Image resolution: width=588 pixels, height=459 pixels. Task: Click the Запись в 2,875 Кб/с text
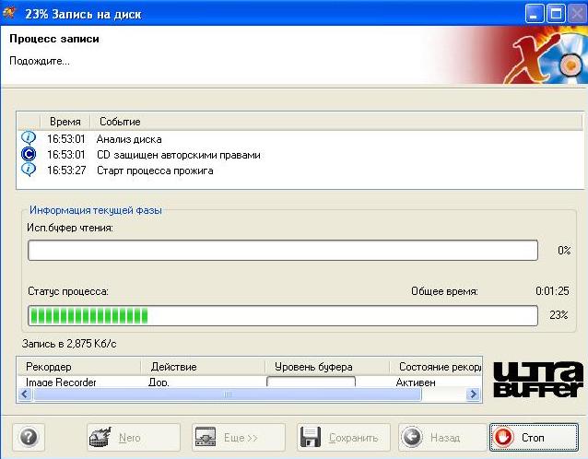pos(69,344)
